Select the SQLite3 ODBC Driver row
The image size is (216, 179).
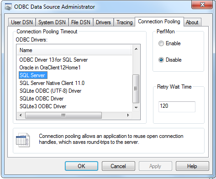(x=43, y=106)
